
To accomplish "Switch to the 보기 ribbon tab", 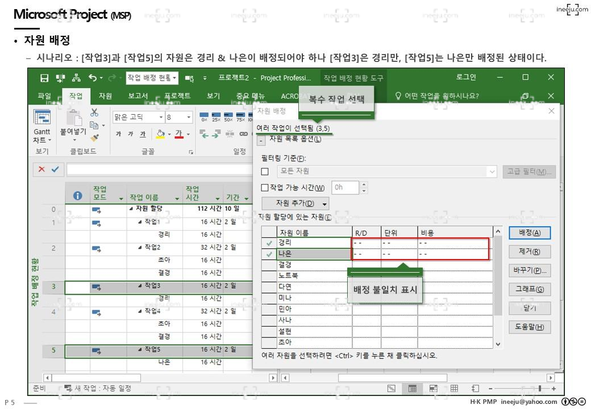I will (x=213, y=95).
